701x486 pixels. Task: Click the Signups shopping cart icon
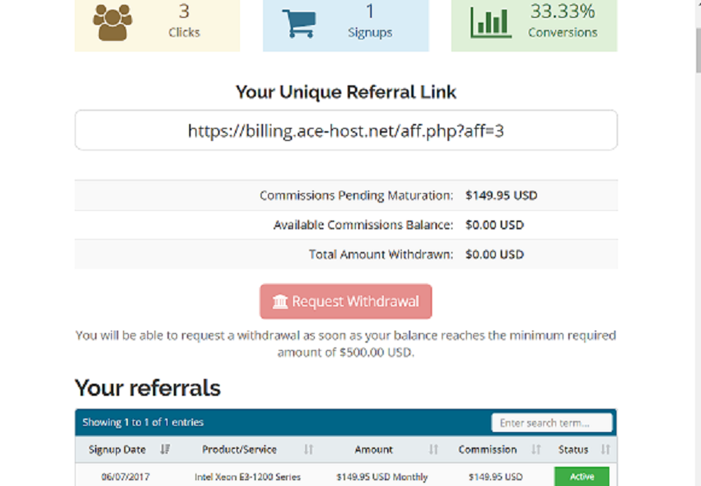pyautogui.click(x=299, y=23)
